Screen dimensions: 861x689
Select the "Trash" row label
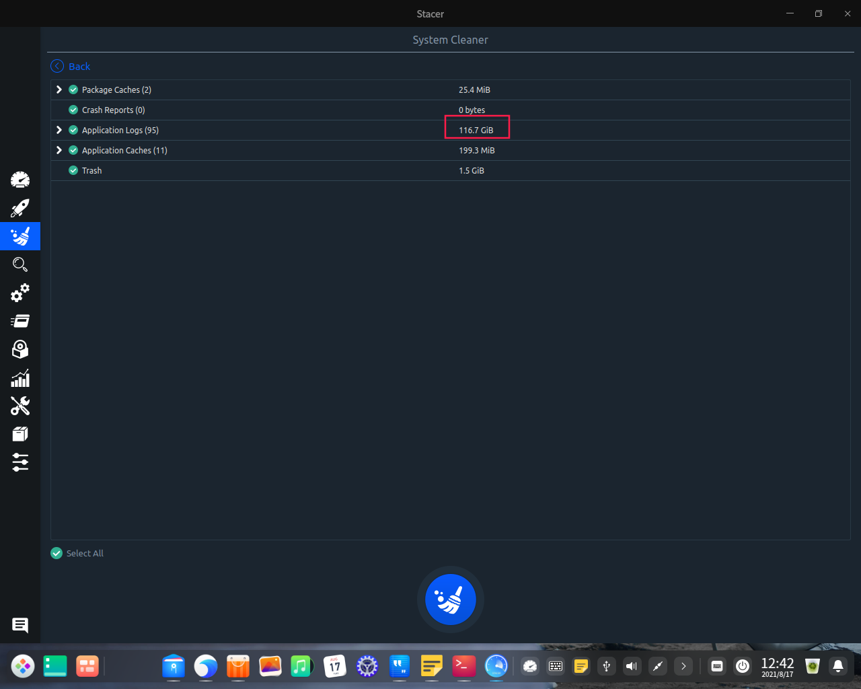[x=91, y=170]
